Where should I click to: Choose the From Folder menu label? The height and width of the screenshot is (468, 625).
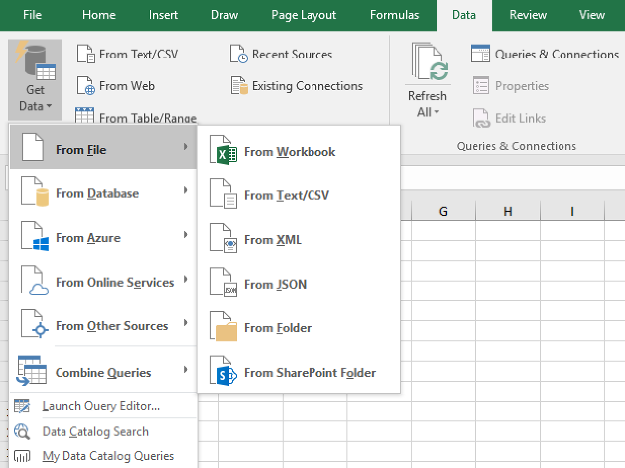(x=278, y=328)
